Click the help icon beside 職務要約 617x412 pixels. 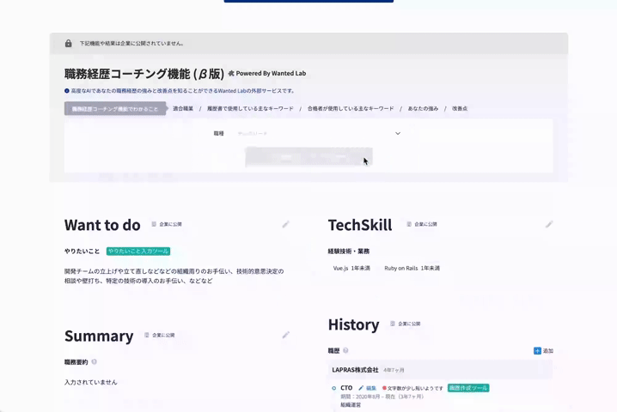[x=95, y=362]
